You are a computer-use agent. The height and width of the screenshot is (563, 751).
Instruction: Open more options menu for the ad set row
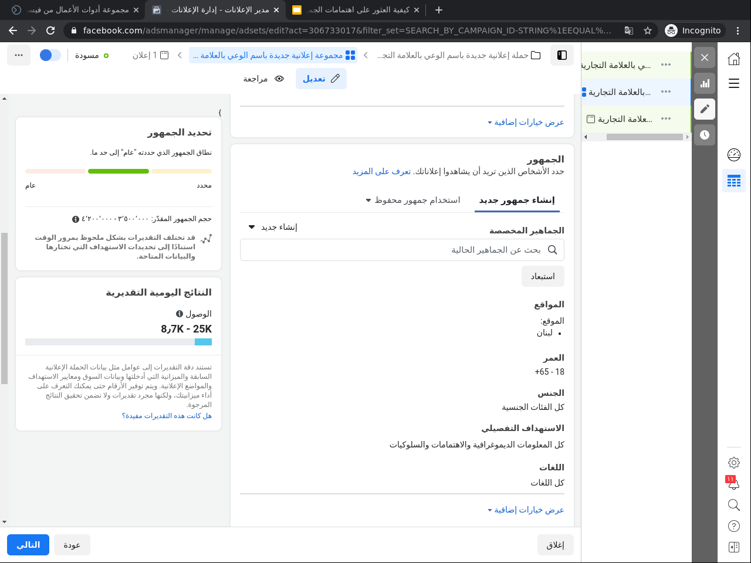click(x=666, y=92)
